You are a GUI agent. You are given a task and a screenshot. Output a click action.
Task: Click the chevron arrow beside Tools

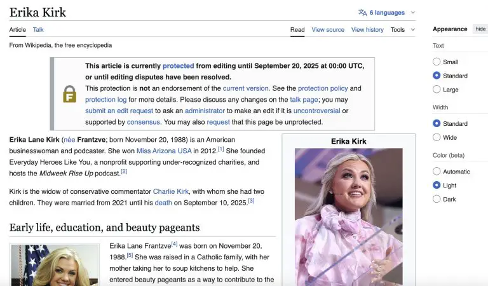point(413,29)
